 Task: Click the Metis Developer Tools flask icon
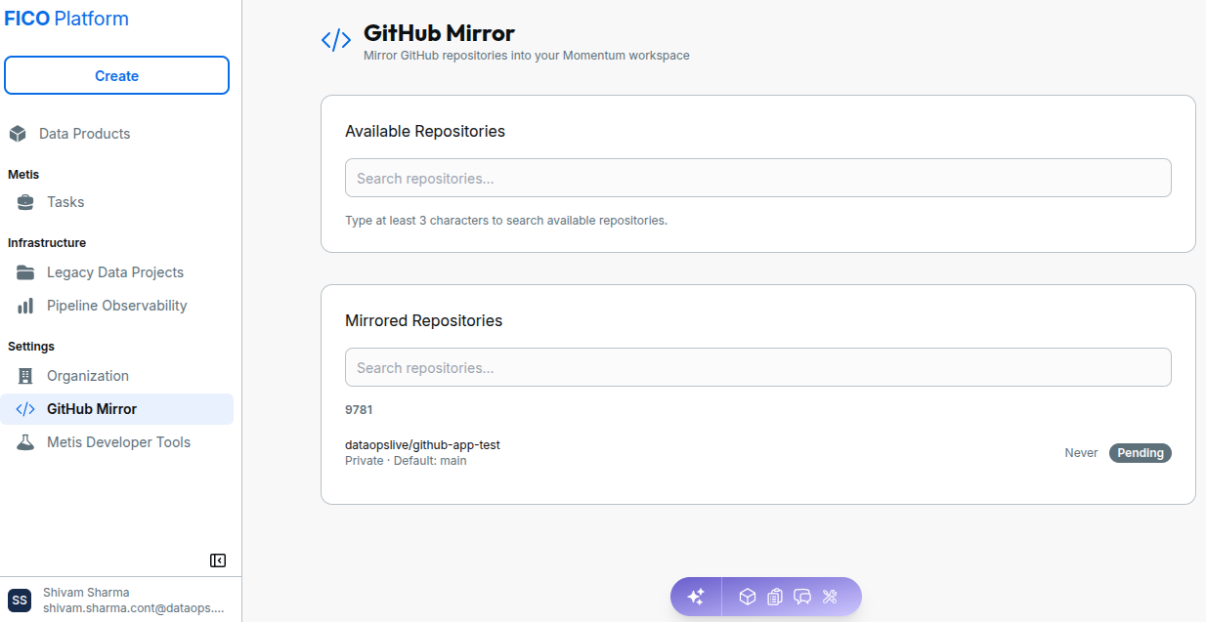pyautogui.click(x=25, y=442)
